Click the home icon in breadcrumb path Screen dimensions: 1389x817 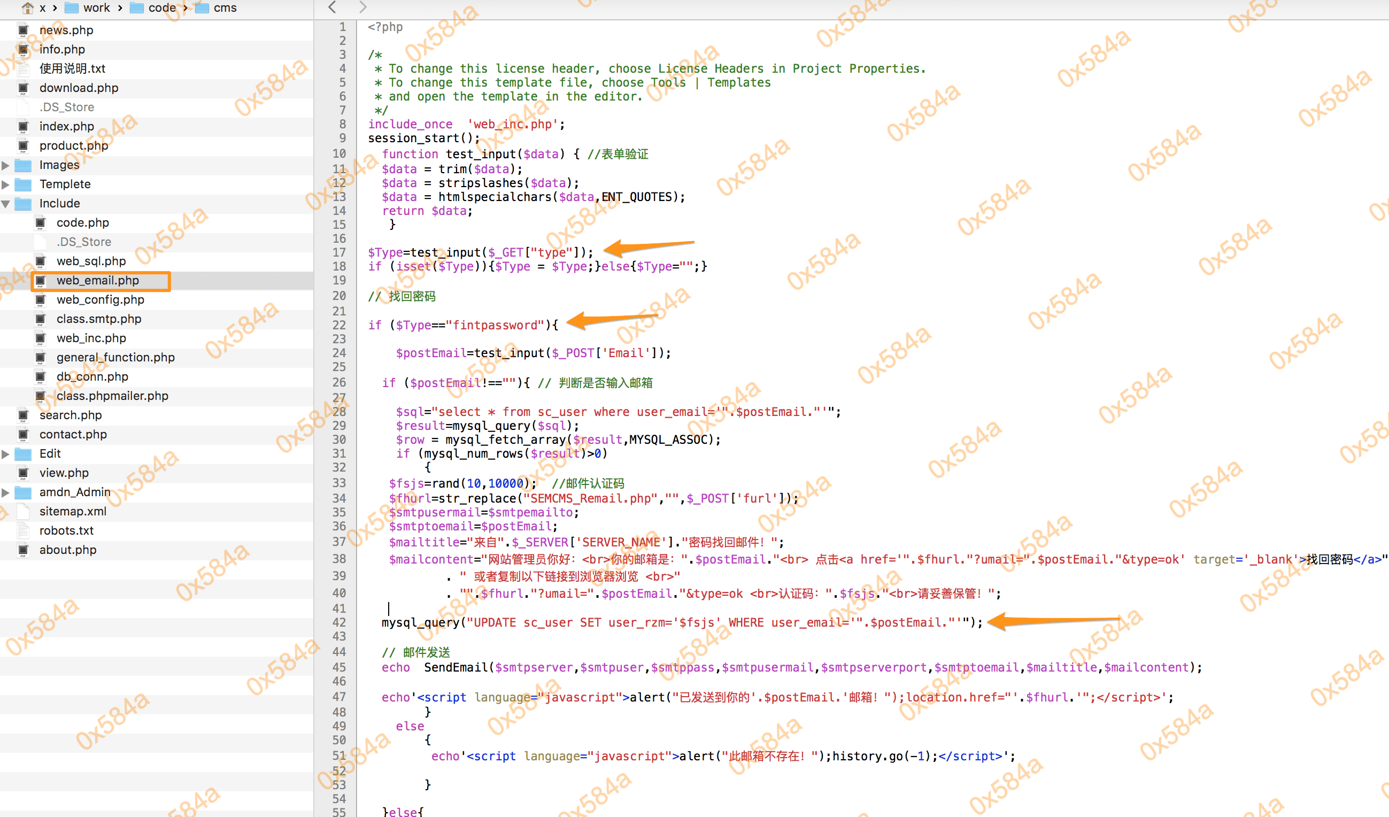[x=27, y=7]
